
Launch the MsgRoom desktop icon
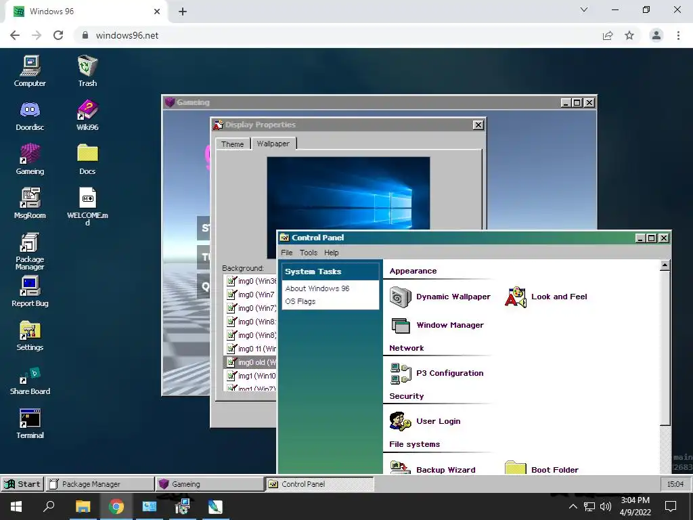tap(30, 203)
